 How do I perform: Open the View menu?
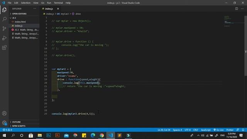(x=36, y=3)
